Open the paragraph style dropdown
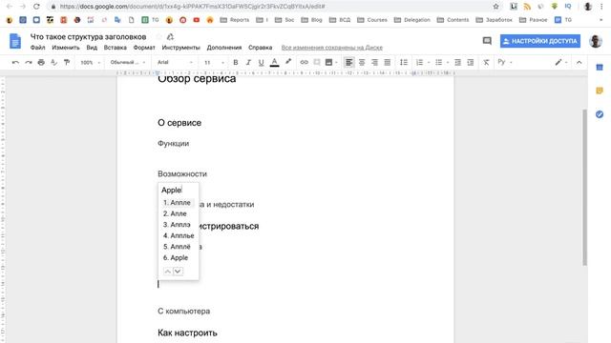Viewport: 611px width, 343px height. click(127, 62)
